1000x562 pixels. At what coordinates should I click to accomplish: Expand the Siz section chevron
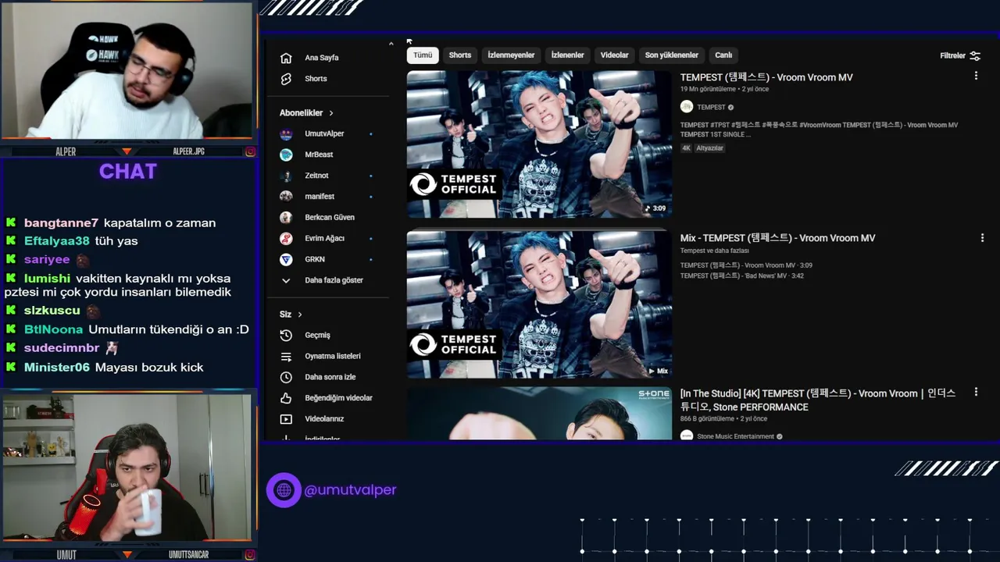pos(300,315)
